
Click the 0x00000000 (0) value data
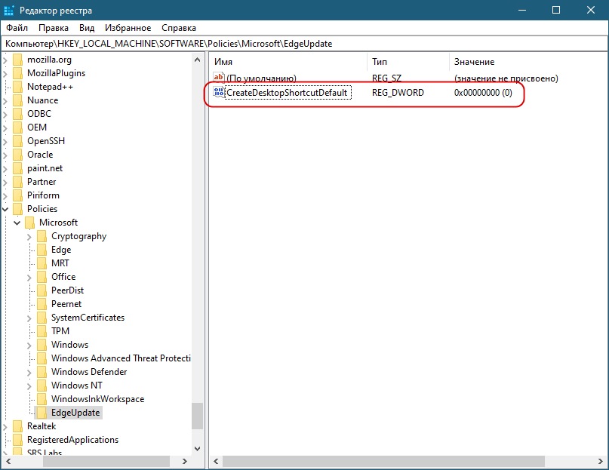[483, 93]
